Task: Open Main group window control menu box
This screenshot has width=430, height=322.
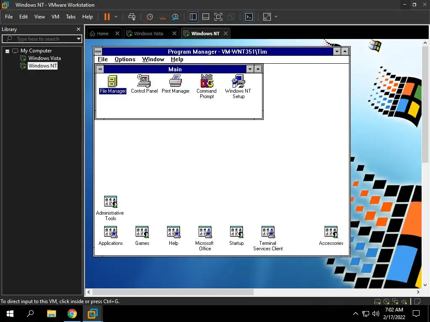Action: (100, 69)
